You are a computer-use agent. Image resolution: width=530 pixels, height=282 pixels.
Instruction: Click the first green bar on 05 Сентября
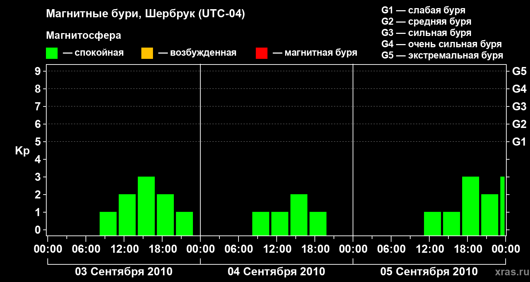[432, 223]
